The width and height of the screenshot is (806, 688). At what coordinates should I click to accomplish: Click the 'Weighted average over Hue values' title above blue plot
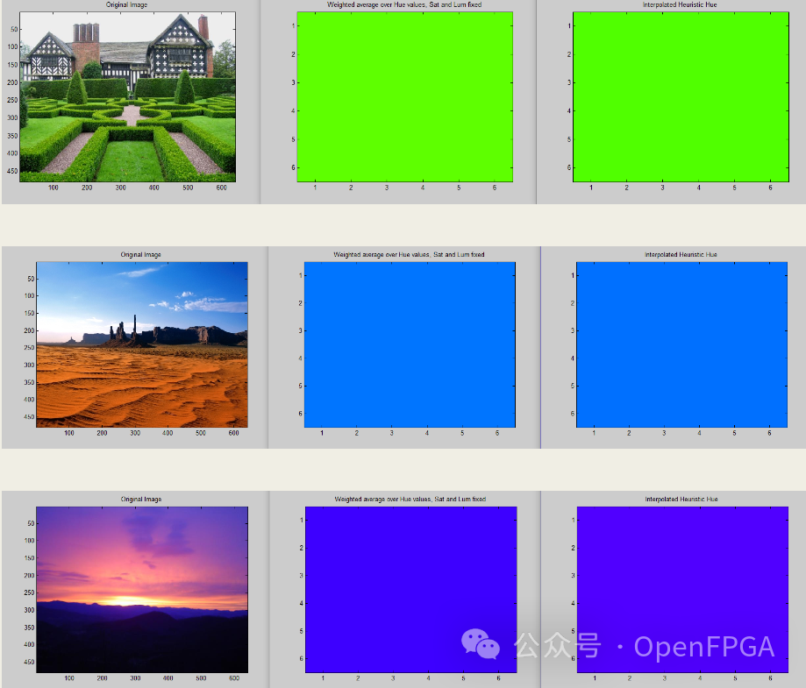410,254
